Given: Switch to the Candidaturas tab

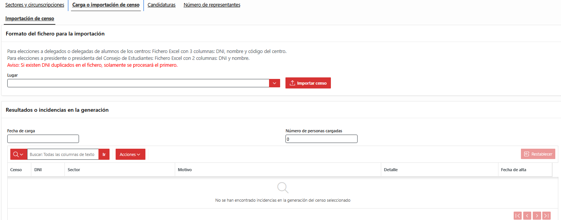Looking at the screenshot, I should 161,5.
